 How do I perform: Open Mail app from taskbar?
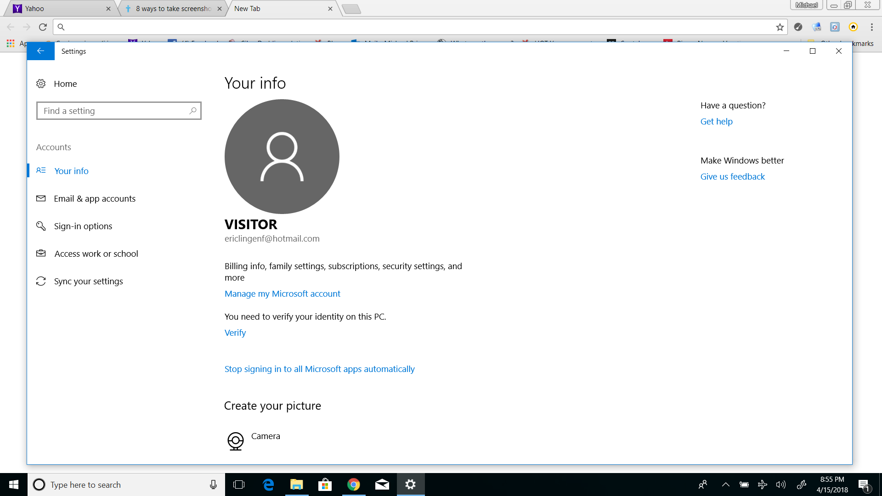point(382,485)
